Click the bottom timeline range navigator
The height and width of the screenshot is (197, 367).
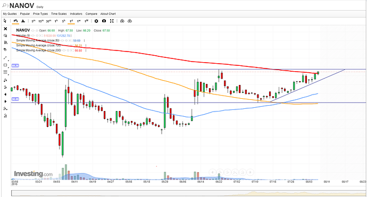(189, 193)
